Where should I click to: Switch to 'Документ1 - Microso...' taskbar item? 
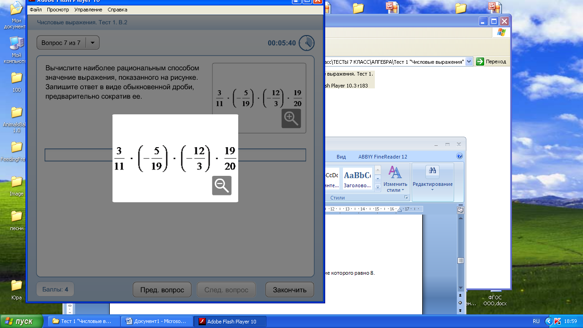157,322
